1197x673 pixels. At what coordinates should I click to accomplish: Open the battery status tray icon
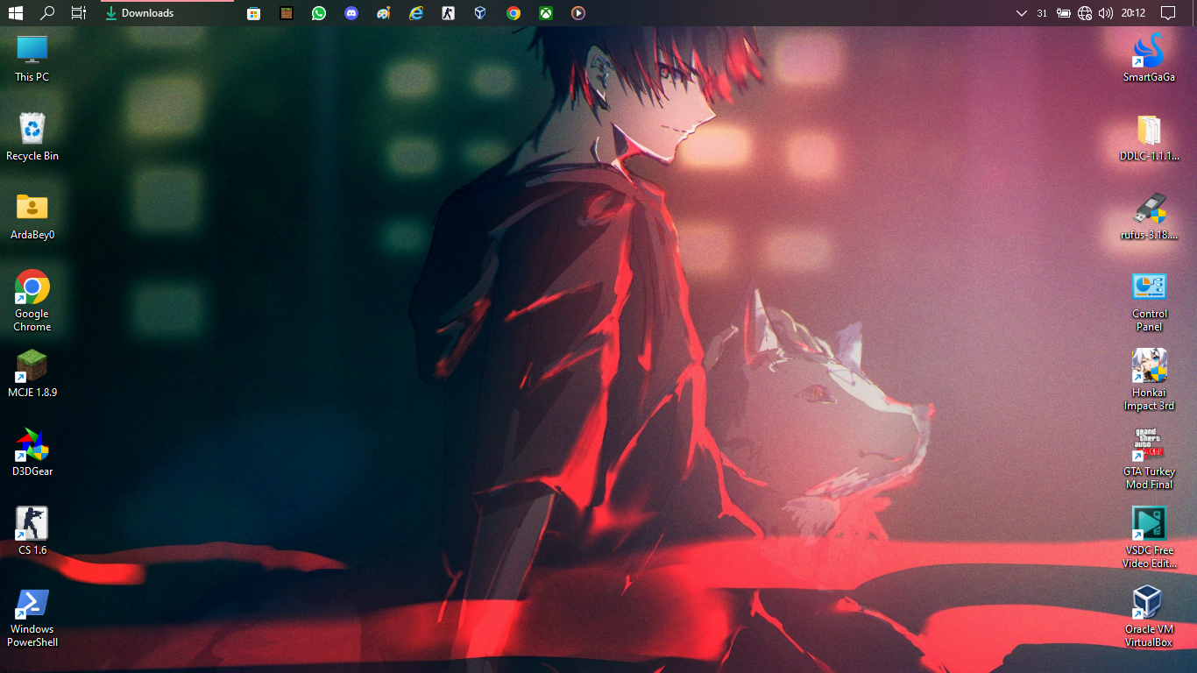point(1064,13)
